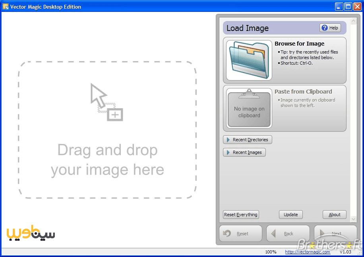Click the drag and drop image area
The image size is (364, 257).
pos(107,130)
